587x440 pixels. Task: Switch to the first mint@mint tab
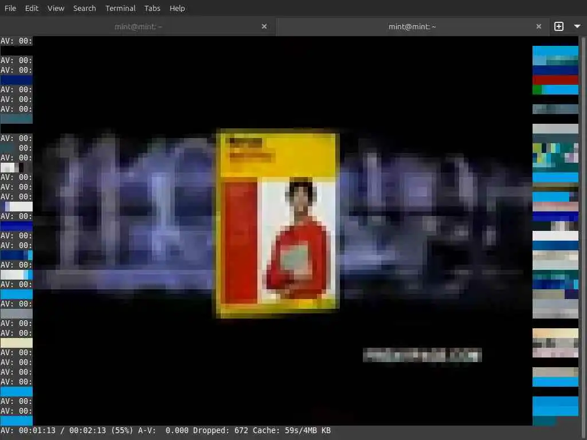(138, 26)
